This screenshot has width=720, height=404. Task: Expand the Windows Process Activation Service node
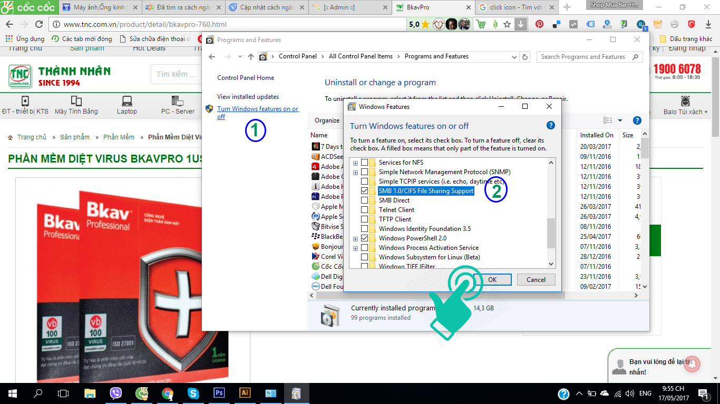355,248
